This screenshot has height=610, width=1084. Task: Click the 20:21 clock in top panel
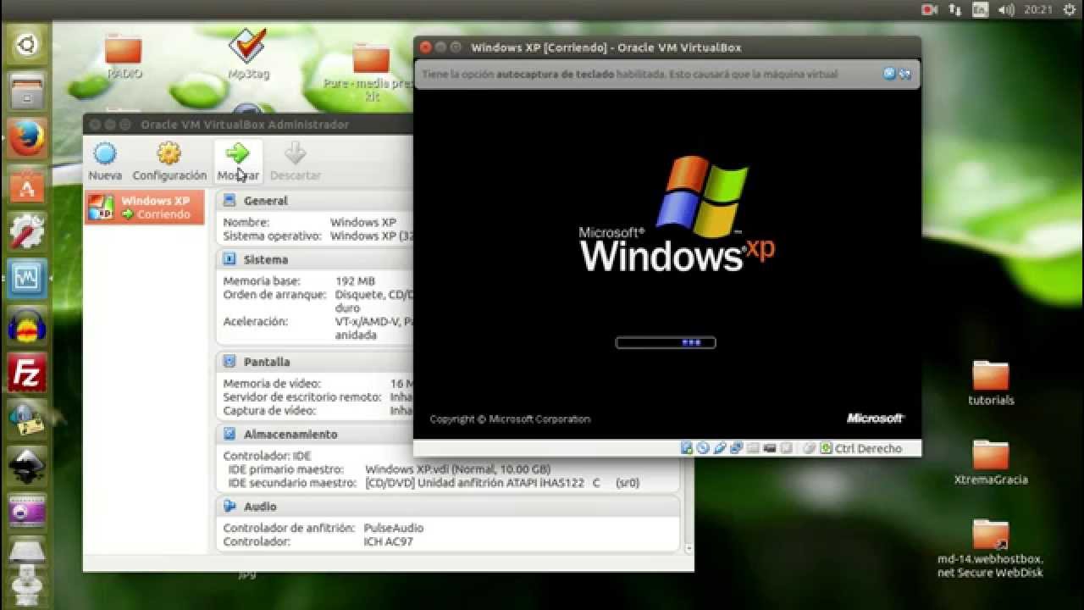(x=1037, y=10)
